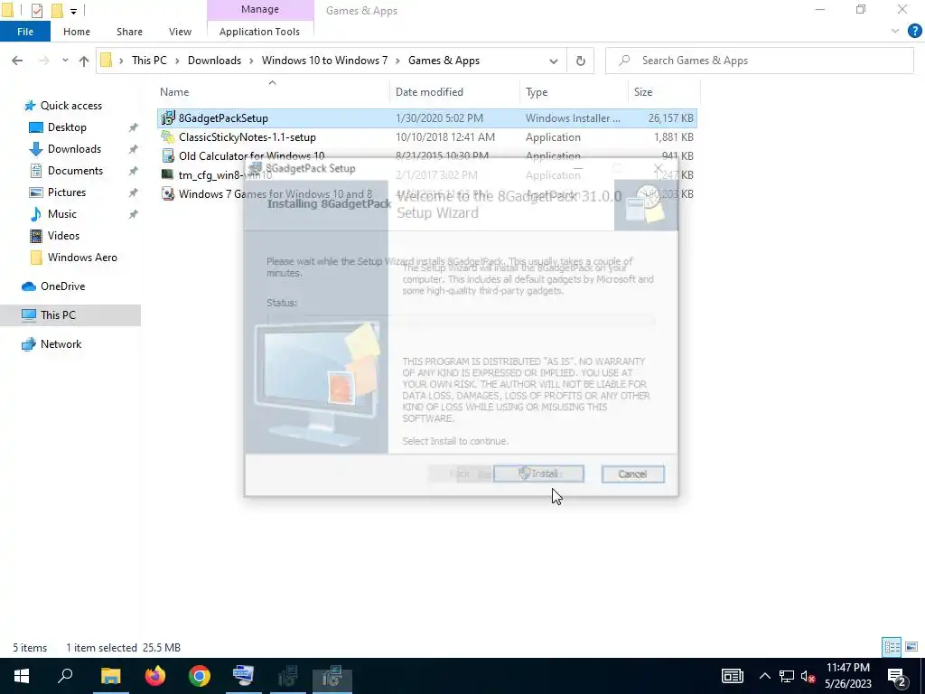Viewport: 925px width, 694px height.
Task: Open OneDrive in navigation pane
Action: 62,286
